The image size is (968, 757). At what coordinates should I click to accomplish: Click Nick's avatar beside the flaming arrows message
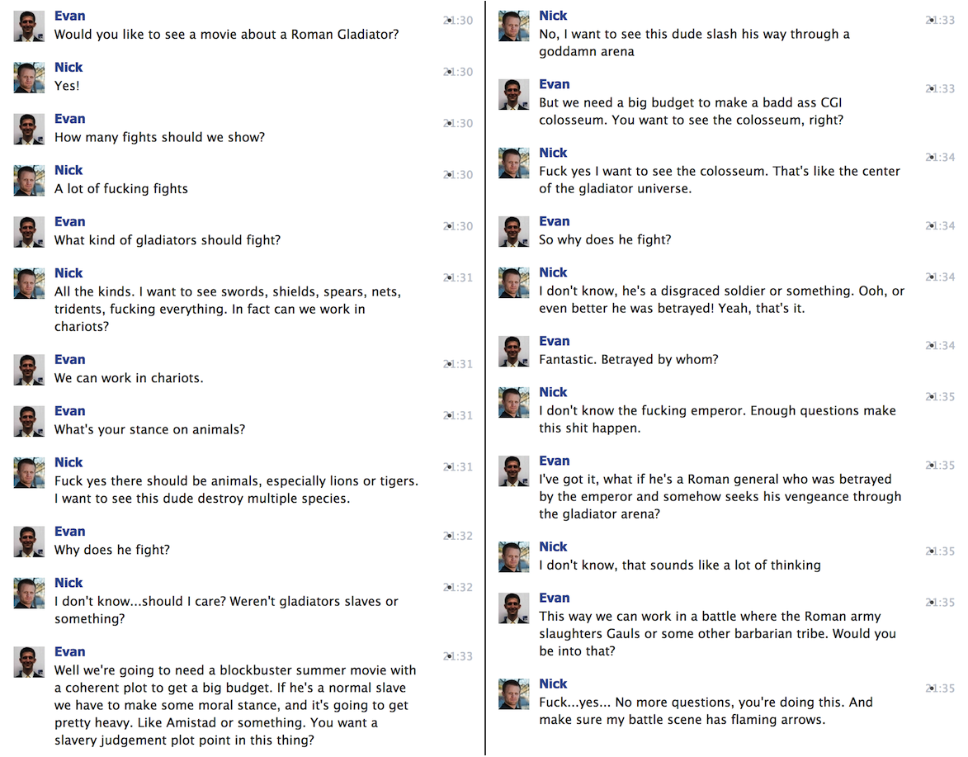[513, 694]
